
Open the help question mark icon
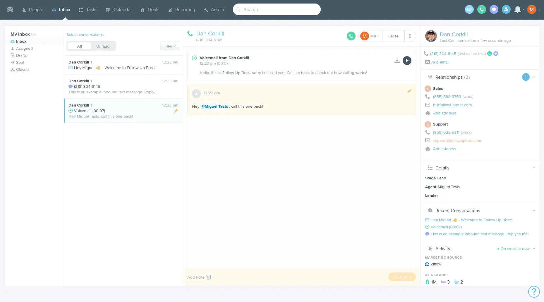click(x=534, y=292)
